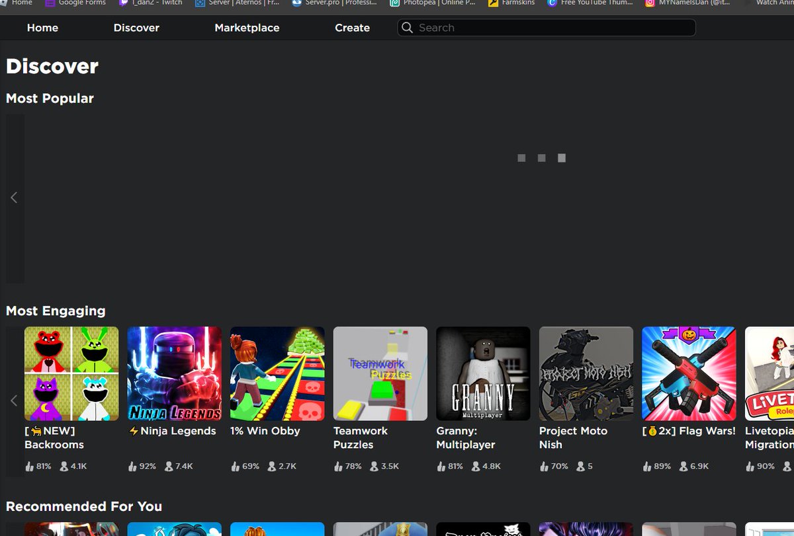This screenshot has height=536, width=794.
Task: Open the Flag Wars blaster thumbnail
Action: 689,373
